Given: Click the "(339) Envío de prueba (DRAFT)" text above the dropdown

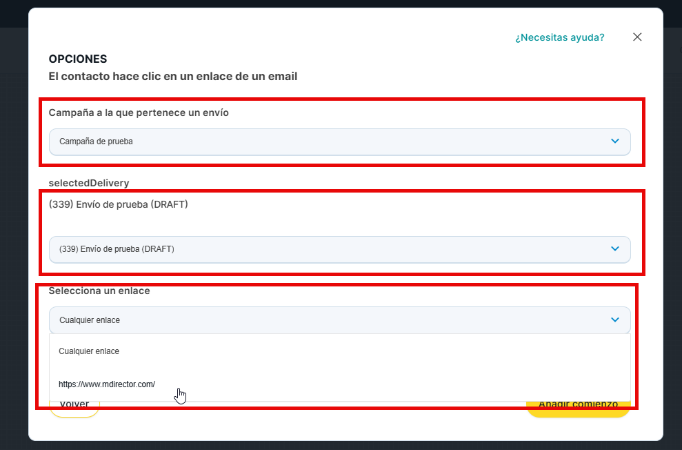Looking at the screenshot, I should point(118,204).
